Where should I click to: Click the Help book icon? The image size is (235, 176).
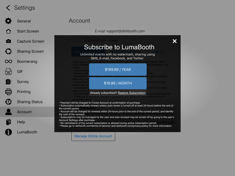[9, 122]
